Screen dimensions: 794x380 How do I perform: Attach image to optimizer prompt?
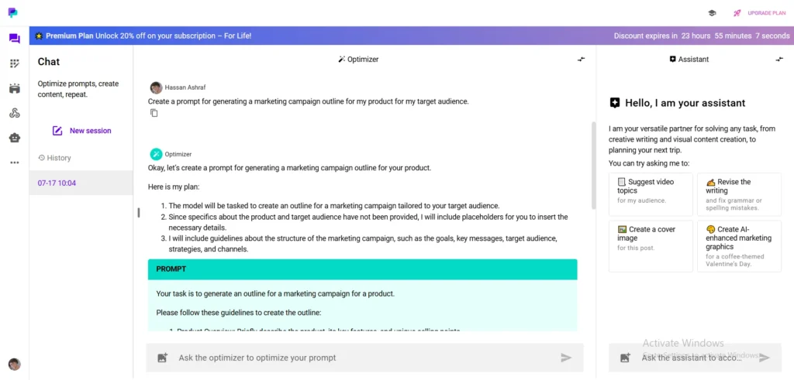[162, 358]
